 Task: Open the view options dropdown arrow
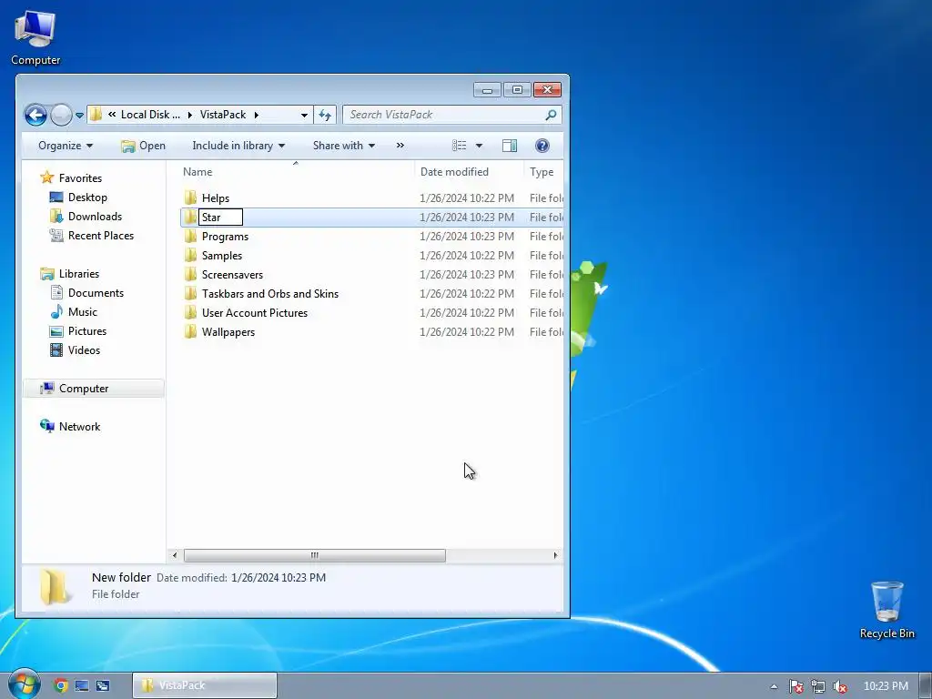(x=479, y=146)
